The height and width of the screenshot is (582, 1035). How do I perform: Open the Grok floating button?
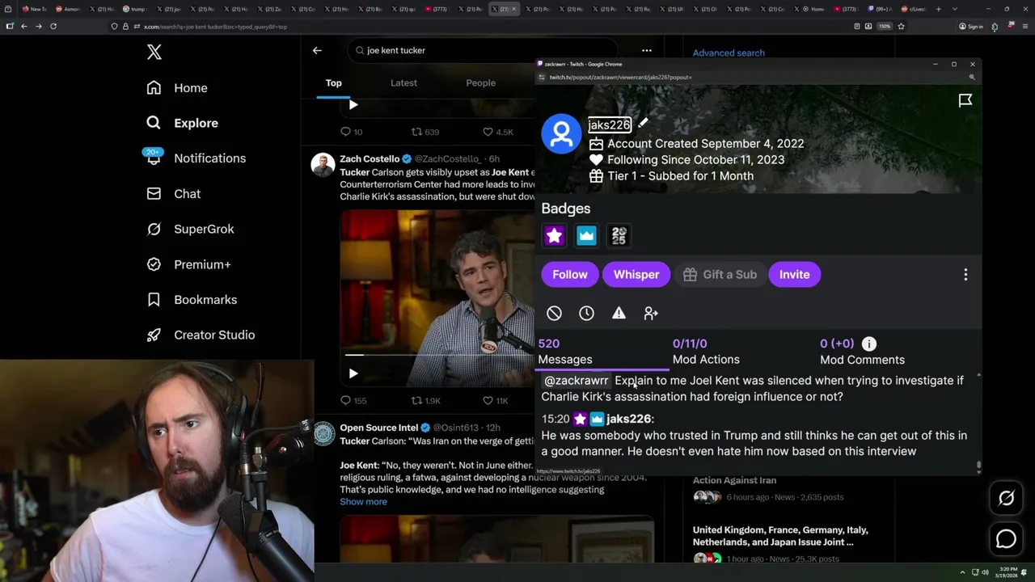pos(1006,499)
